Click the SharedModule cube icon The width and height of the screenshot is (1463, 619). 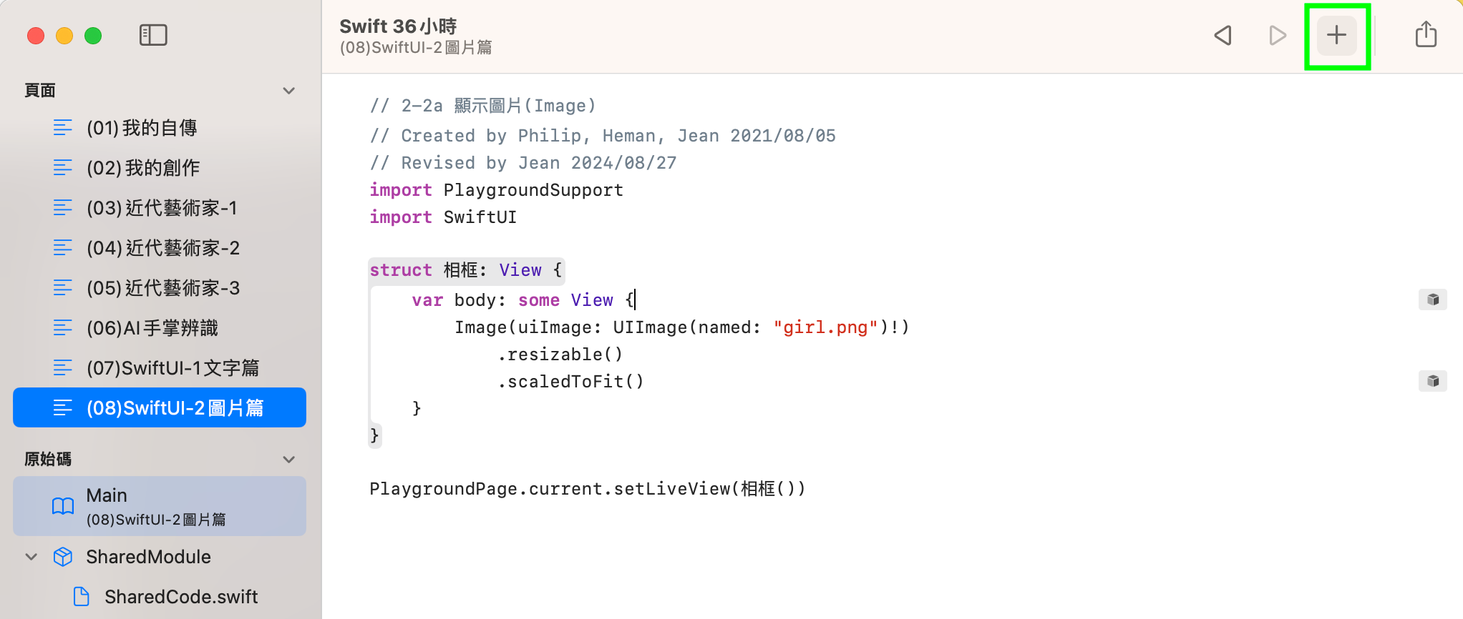[x=63, y=557]
